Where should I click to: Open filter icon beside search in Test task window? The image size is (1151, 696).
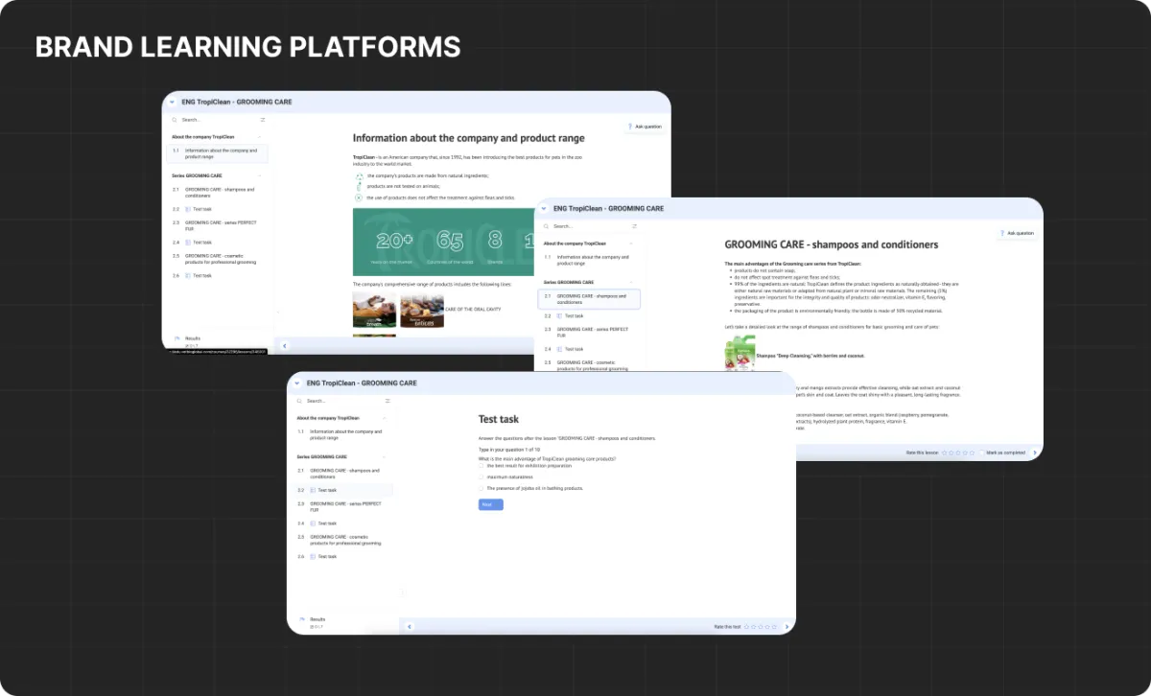388,401
